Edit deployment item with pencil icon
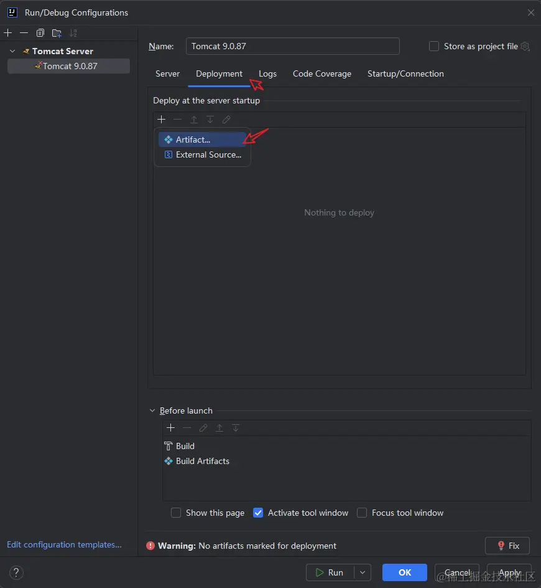The image size is (541, 588). click(x=226, y=119)
